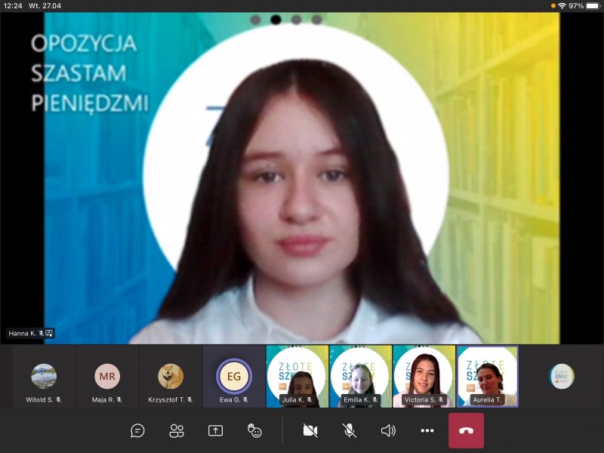
Task: Tap the Wt. 27.04 date in status bar
Action: pos(45,6)
